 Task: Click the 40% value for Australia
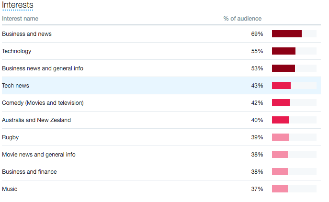[257, 120]
